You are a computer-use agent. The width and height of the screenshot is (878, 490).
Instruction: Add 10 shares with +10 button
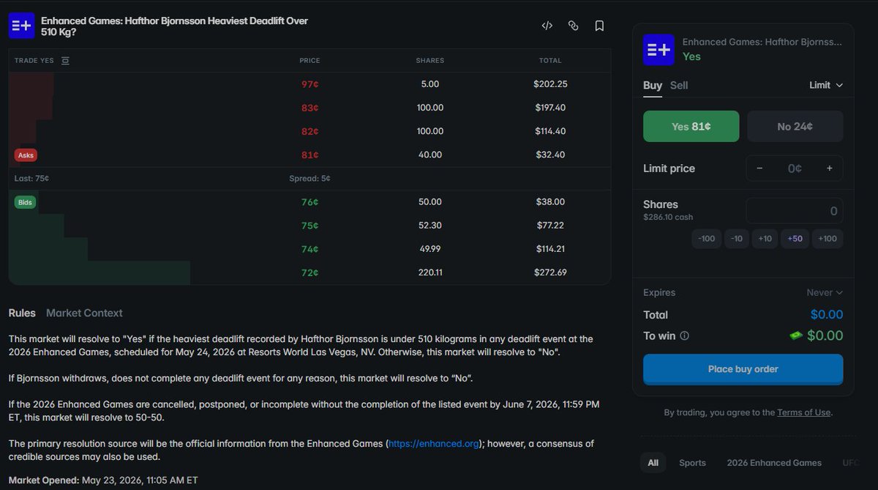[x=765, y=239]
